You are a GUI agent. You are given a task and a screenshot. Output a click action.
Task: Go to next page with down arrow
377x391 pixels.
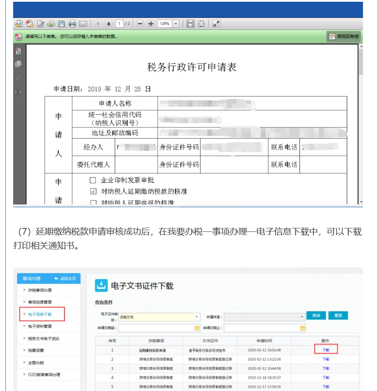point(108,24)
